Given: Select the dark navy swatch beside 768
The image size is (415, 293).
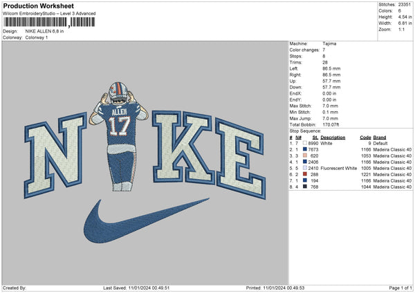Looking at the screenshot, I should [x=305, y=187].
